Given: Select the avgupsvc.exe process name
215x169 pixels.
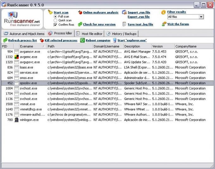Looking at the screenshot, I should coord(30,62).
